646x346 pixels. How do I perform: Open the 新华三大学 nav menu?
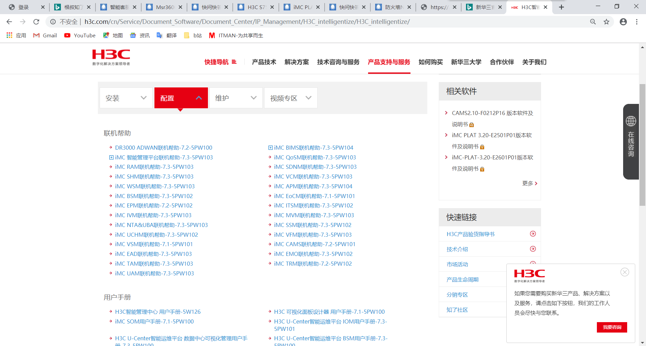[x=466, y=62]
